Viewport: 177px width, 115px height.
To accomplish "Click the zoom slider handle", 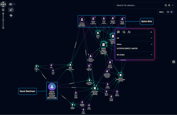I will click(3, 20).
